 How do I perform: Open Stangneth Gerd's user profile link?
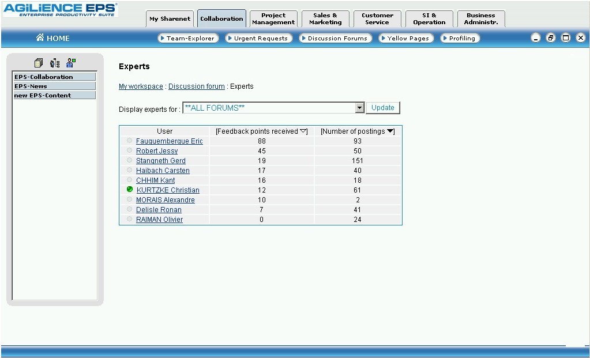[x=161, y=161]
